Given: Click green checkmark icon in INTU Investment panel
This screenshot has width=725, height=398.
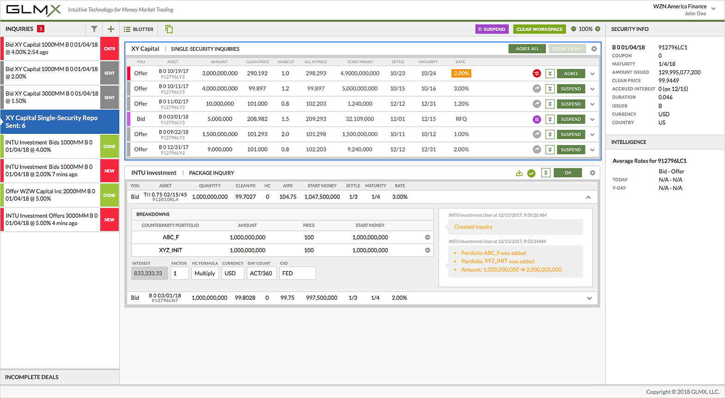Looking at the screenshot, I should (x=531, y=173).
